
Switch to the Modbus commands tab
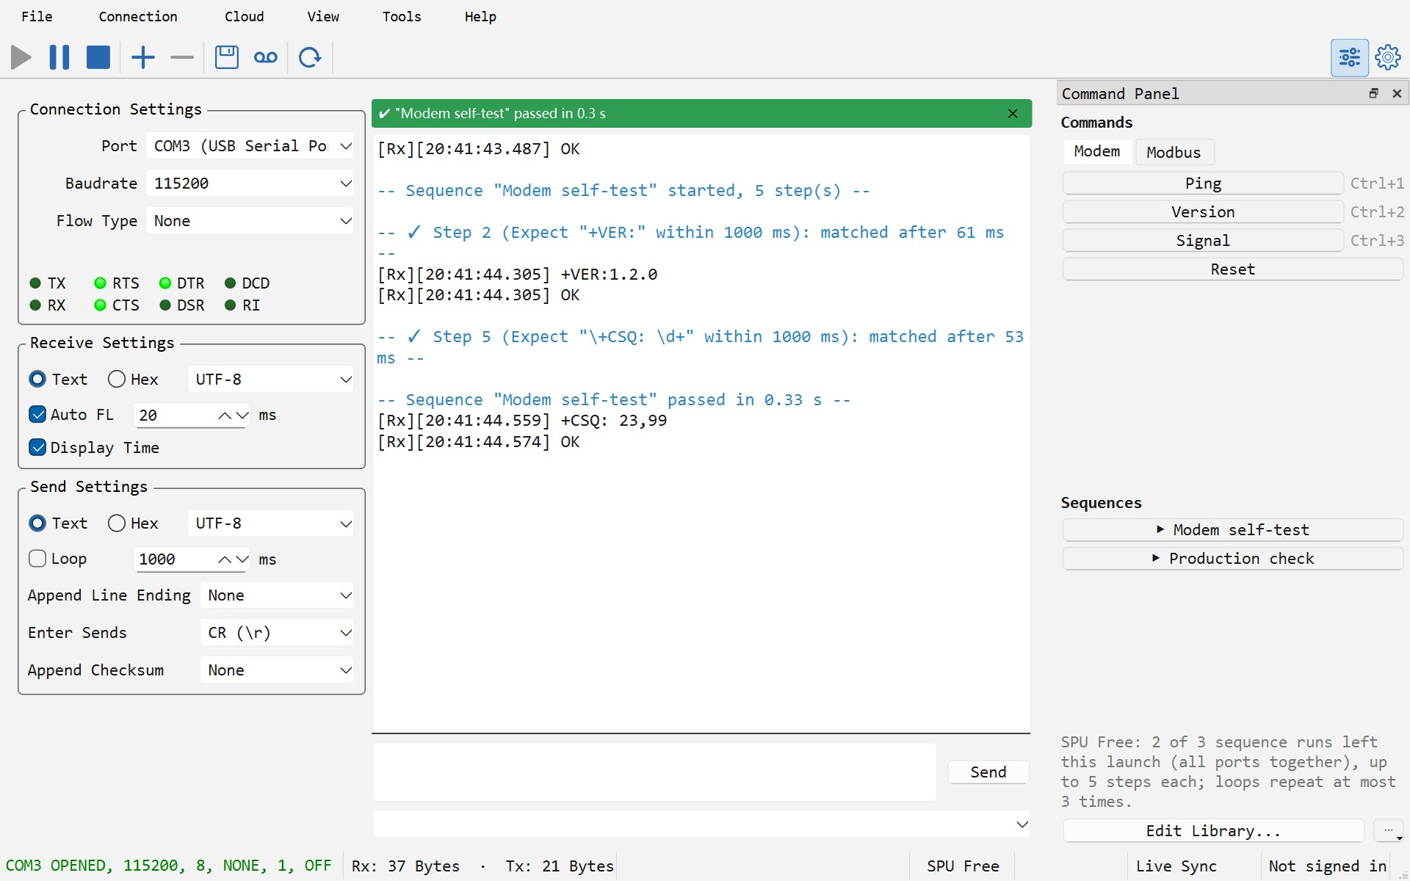point(1174,152)
